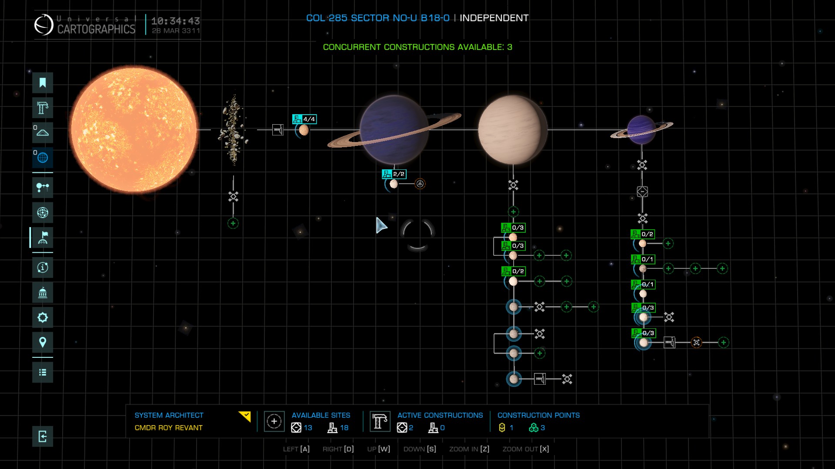The width and height of the screenshot is (835, 469).
Task: Open the orrery view sidebar icon
Action: 43,188
